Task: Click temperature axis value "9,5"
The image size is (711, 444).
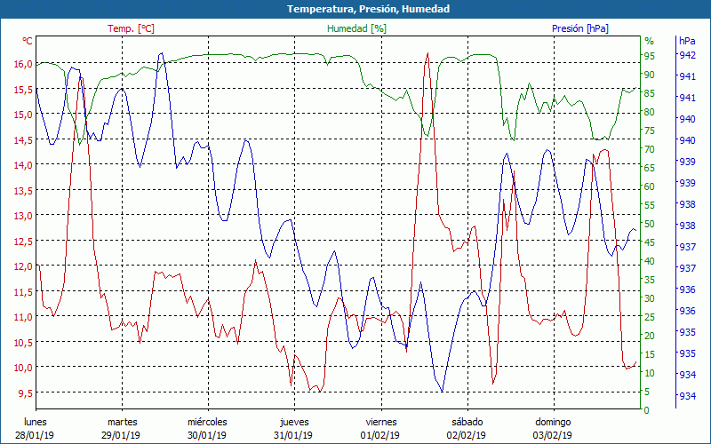Action: 26,392
